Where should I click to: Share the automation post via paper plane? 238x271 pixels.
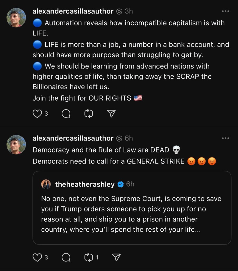point(111,114)
